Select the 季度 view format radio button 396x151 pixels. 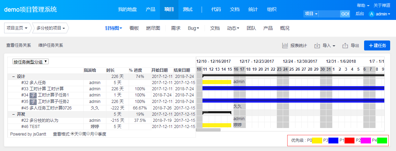coord(96,134)
